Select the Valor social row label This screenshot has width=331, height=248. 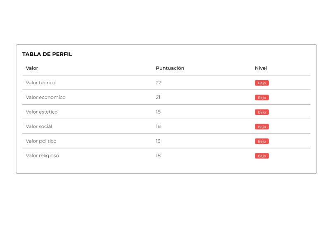tap(39, 126)
